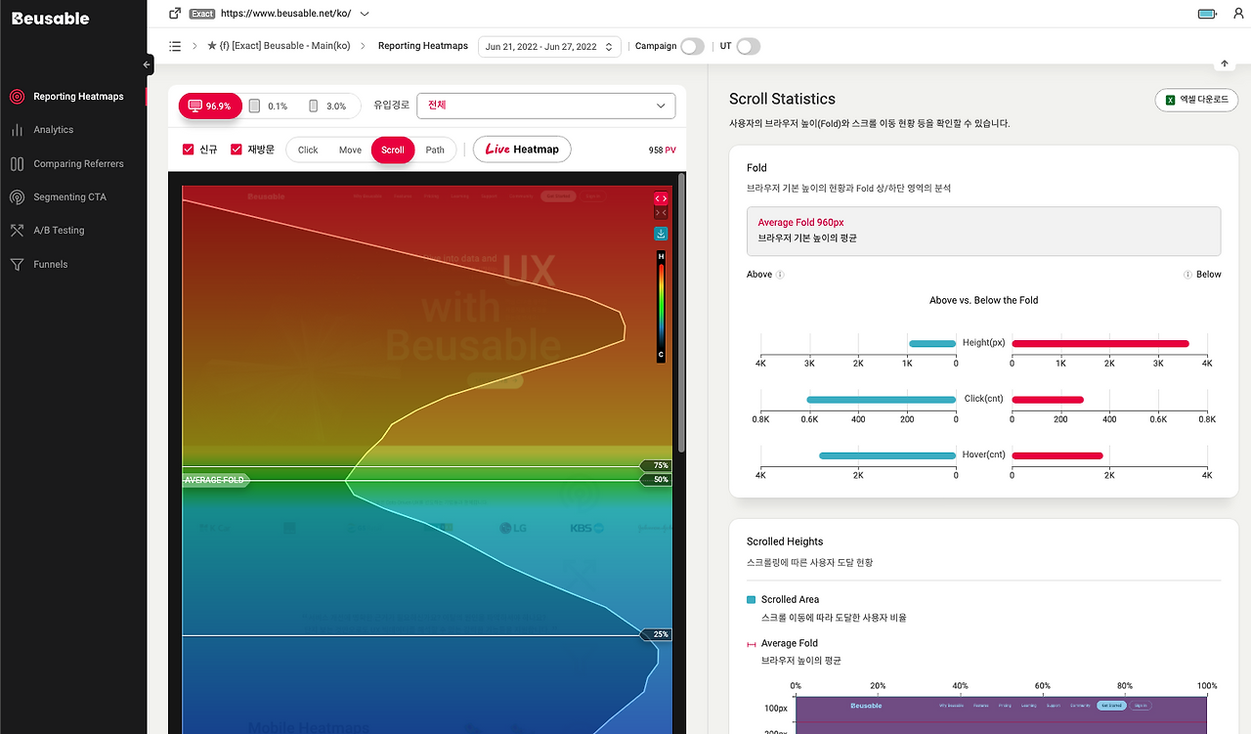Click the info icon next to Below
The image size is (1251, 734).
[1186, 275]
